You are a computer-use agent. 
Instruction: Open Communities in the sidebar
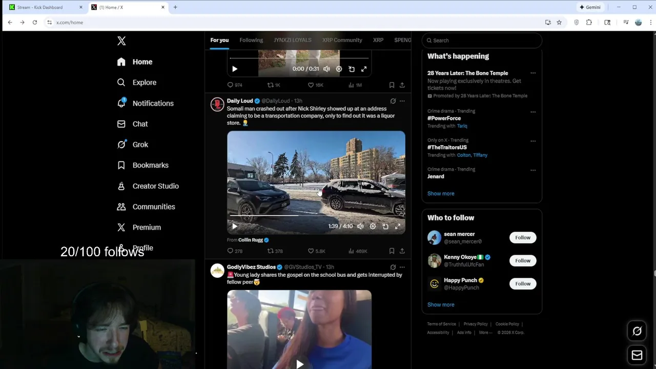[x=146, y=207]
